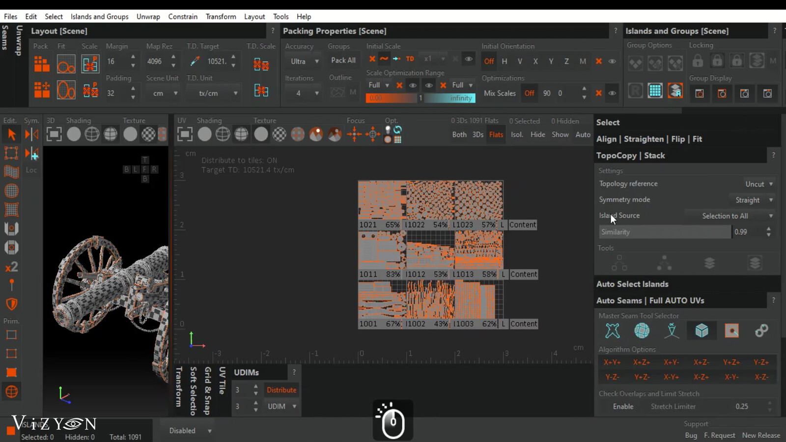Open the Disabled dropdown in status bar
The image size is (786, 442).
[190, 430]
